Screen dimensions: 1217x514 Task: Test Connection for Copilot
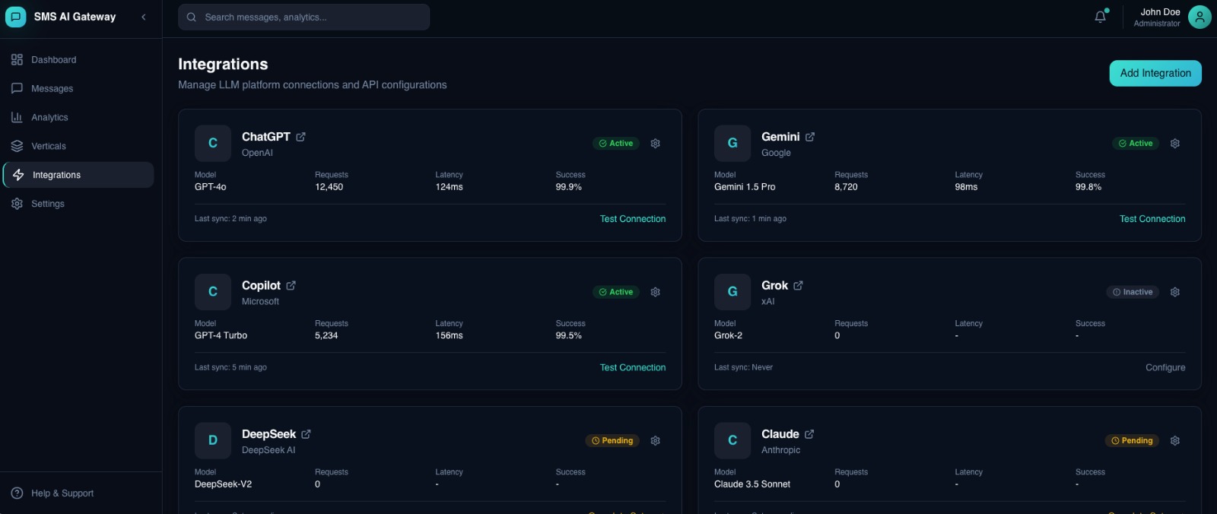(633, 367)
